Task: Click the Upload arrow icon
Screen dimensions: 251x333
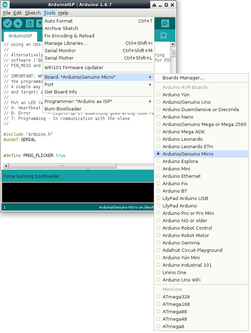Action: [x=18, y=23]
